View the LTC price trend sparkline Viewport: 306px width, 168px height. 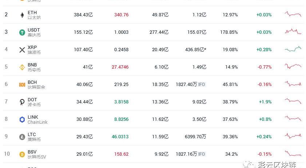[x=293, y=136]
